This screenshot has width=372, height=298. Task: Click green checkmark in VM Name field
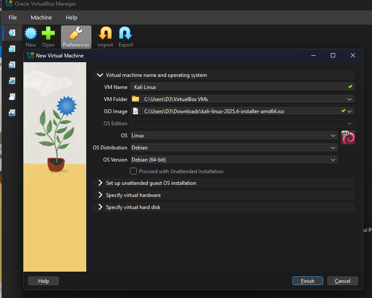[350, 86]
